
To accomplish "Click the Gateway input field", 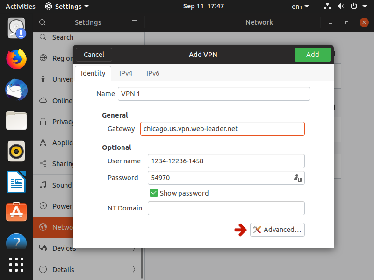I will tap(222, 129).
